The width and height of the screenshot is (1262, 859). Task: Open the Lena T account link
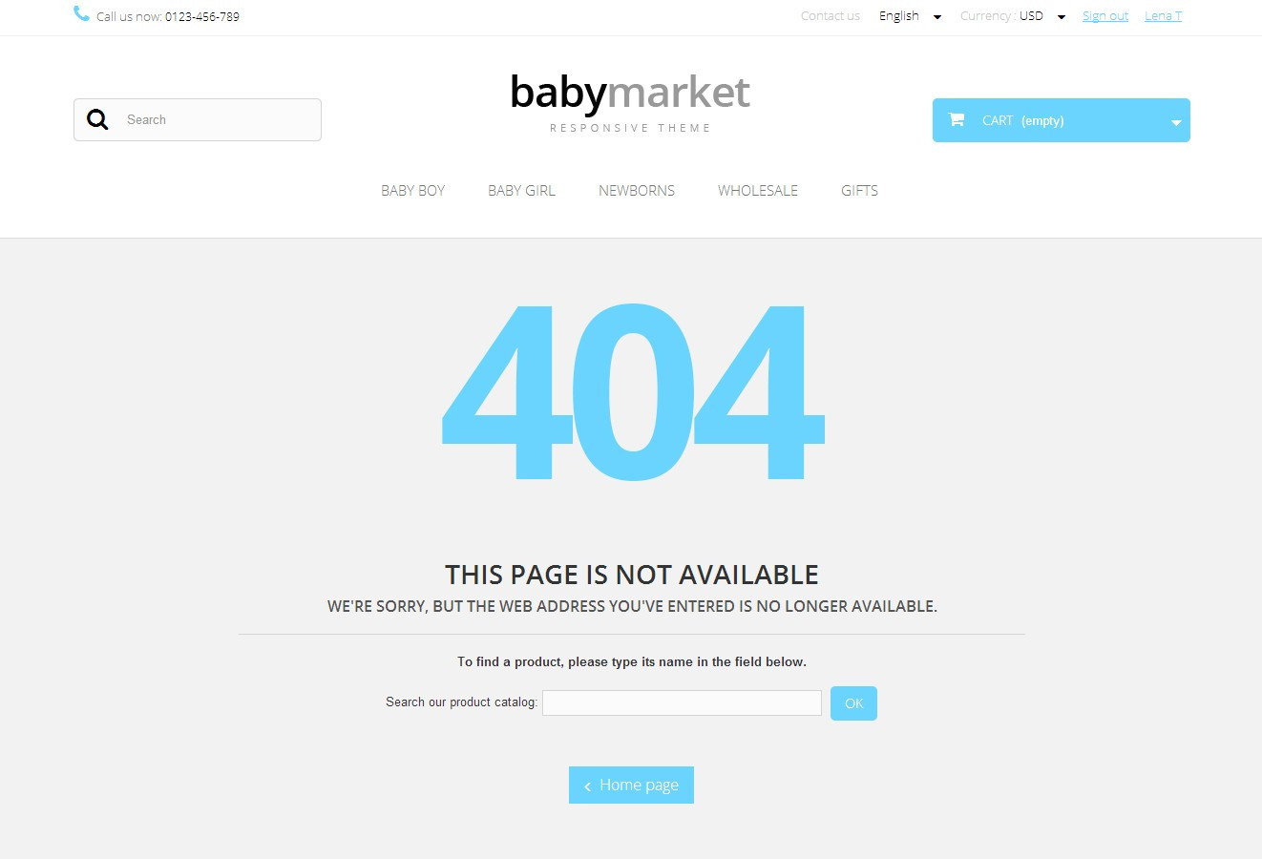tap(1163, 16)
